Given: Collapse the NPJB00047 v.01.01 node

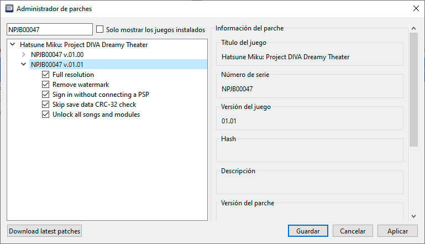Looking at the screenshot, I should click(24, 64).
